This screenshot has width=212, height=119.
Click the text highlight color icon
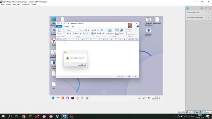point(87,33)
